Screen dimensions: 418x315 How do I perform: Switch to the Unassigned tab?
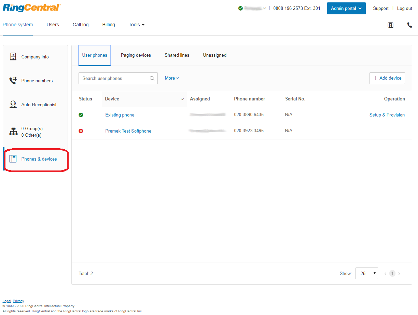[x=214, y=55]
